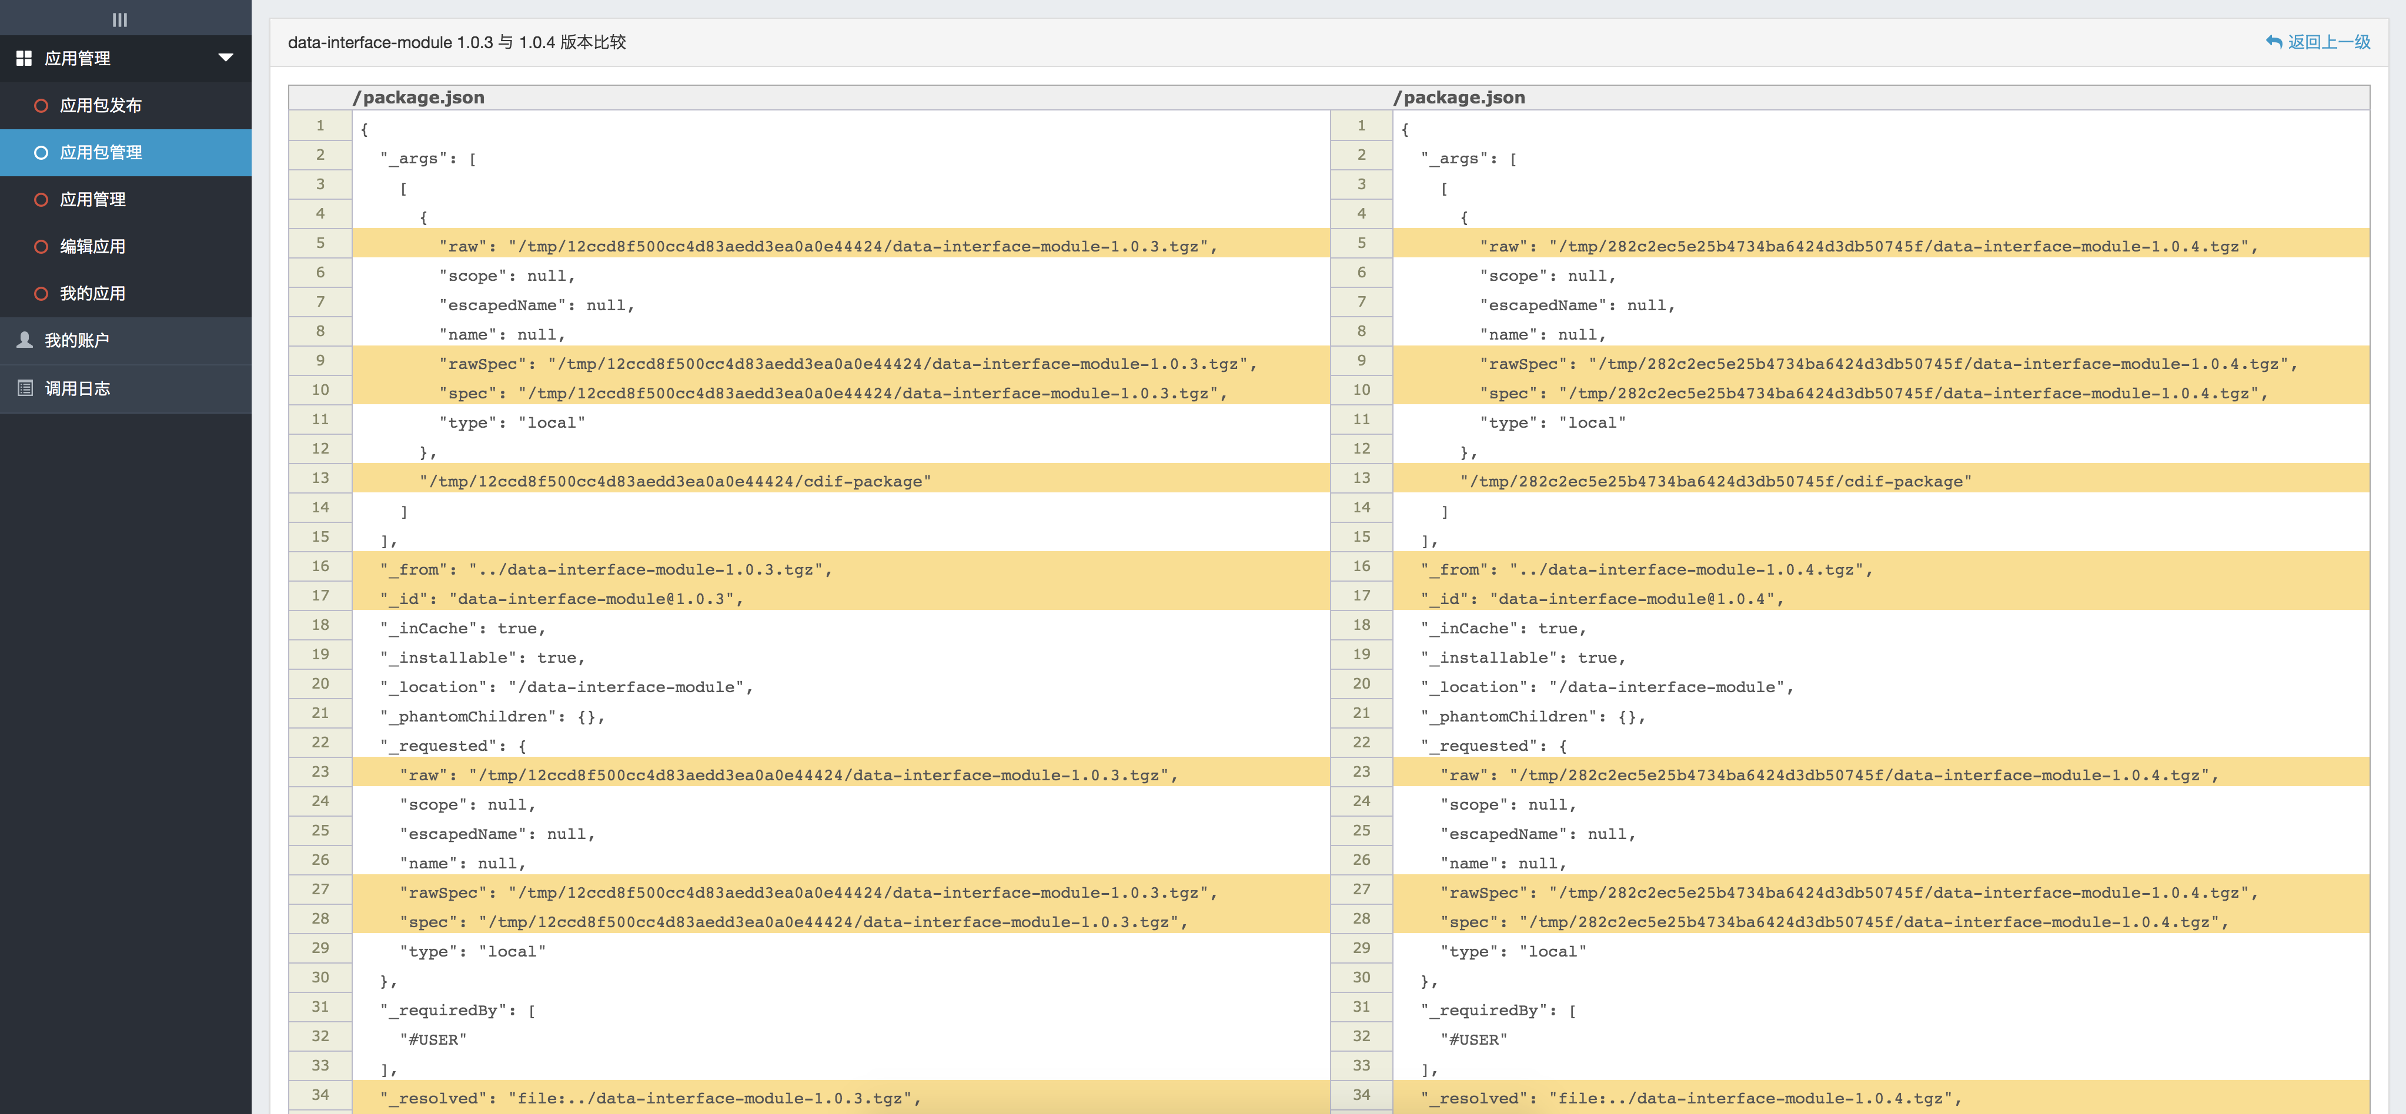This screenshot has height=1114, width=2406.
Task: Click right line 19 _installable entry
Action: pyautogui.click(x=1523, y=657)
